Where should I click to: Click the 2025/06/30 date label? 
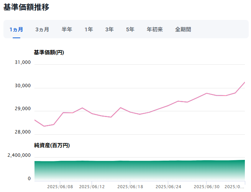tap(207, 187)
